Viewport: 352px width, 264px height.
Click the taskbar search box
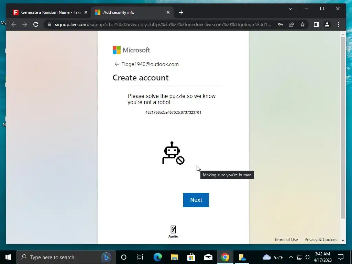[x=66, y=257]
